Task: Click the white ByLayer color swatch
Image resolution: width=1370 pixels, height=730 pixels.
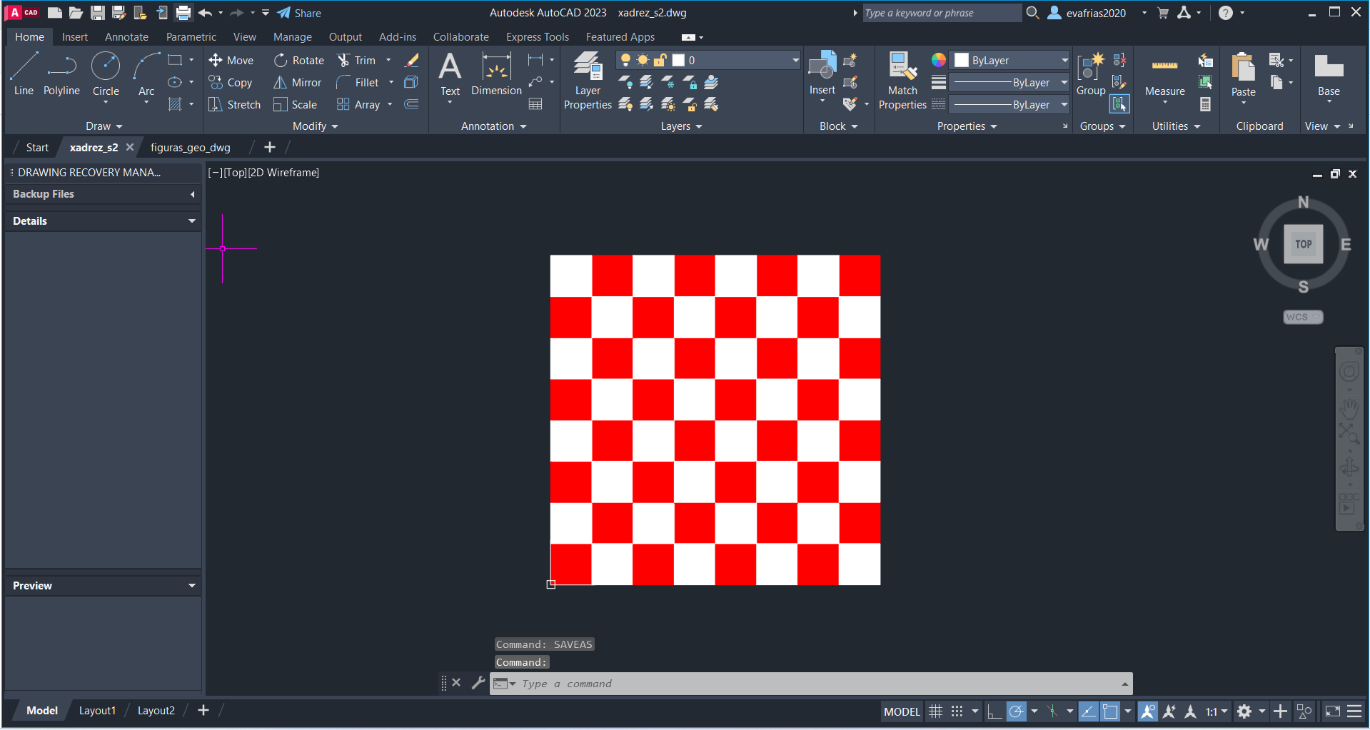Action: coord(962,61)
